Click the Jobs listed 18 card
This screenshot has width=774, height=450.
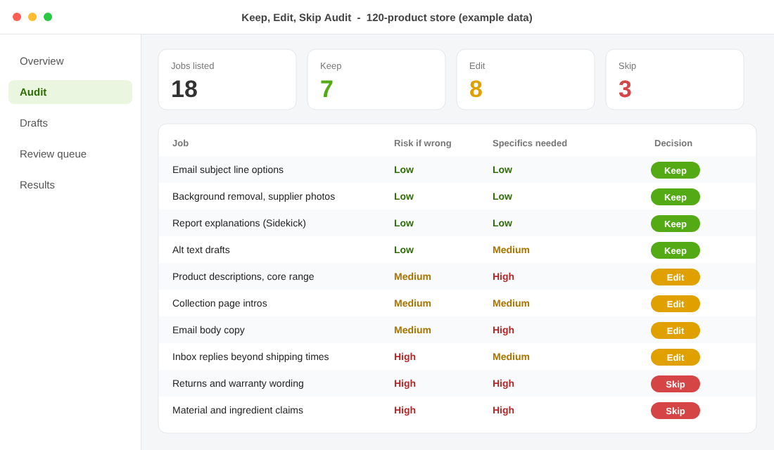[x=227, y=79]
